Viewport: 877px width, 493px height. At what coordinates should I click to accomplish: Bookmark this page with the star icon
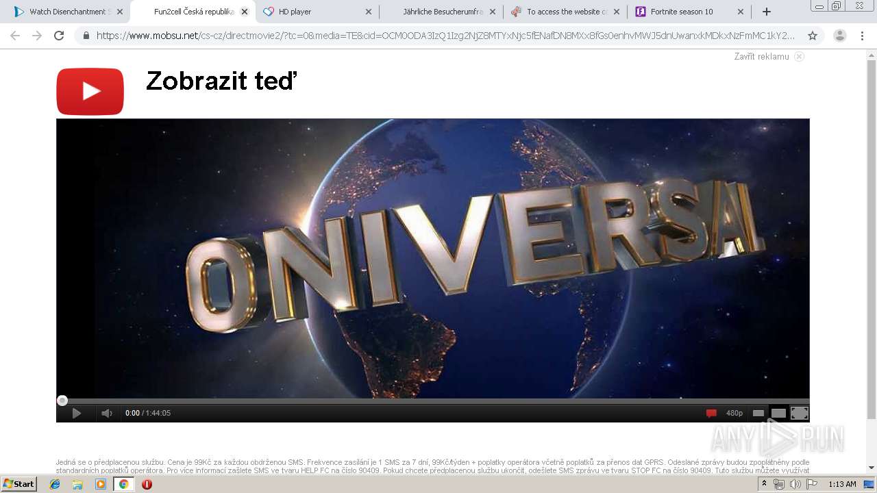pos(813,36)
